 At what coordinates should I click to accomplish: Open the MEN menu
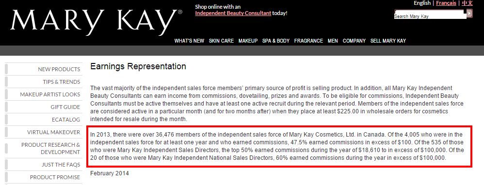(333, 41)
